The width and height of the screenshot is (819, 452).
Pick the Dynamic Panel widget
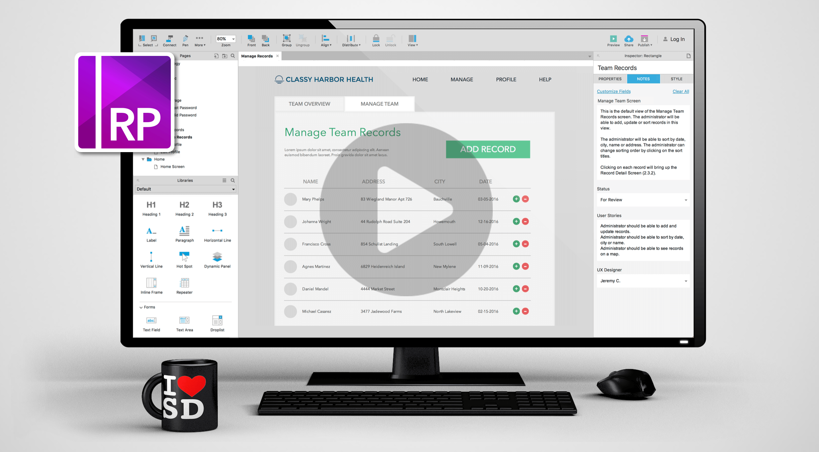[x=217, y=260]
